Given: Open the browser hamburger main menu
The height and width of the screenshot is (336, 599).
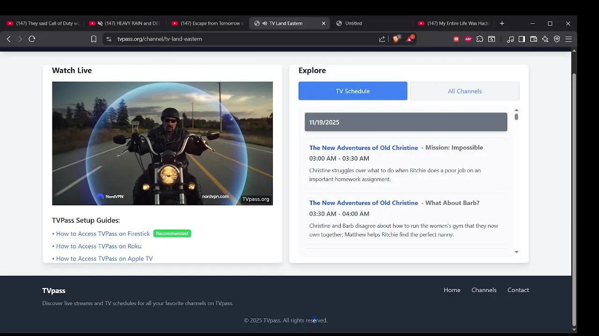Looking at the screenshot, I should [569, 39].
